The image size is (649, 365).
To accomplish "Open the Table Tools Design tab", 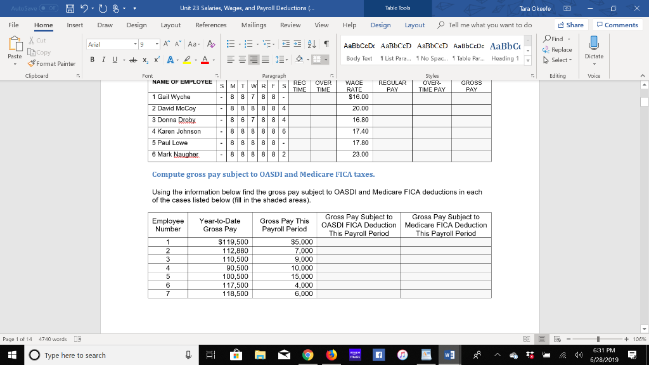I will 380,25.
